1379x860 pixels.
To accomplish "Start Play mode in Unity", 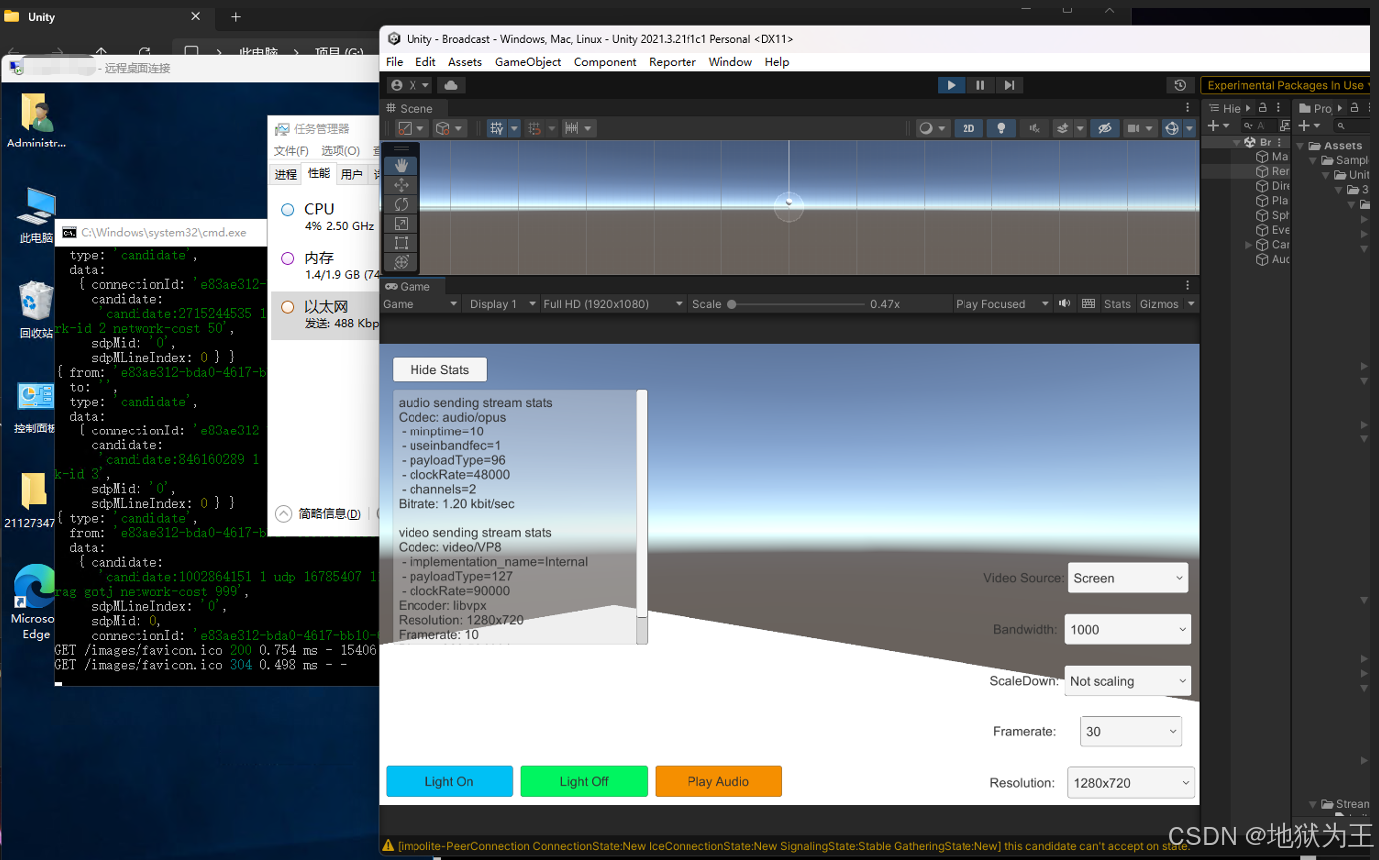I will [x=952, y=85].
